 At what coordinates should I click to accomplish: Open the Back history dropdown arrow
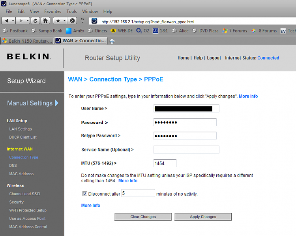13,21
